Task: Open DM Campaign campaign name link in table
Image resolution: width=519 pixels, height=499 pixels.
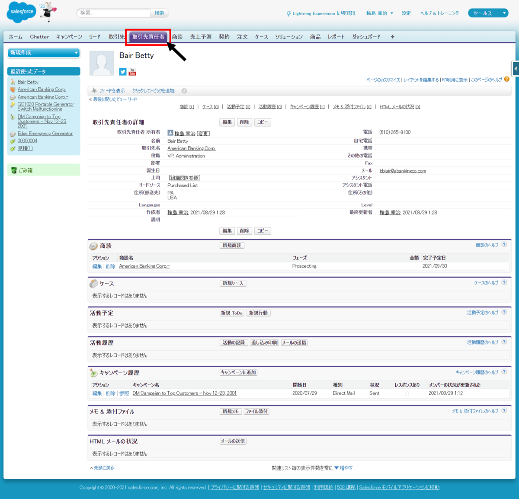Action: point(185,393)
